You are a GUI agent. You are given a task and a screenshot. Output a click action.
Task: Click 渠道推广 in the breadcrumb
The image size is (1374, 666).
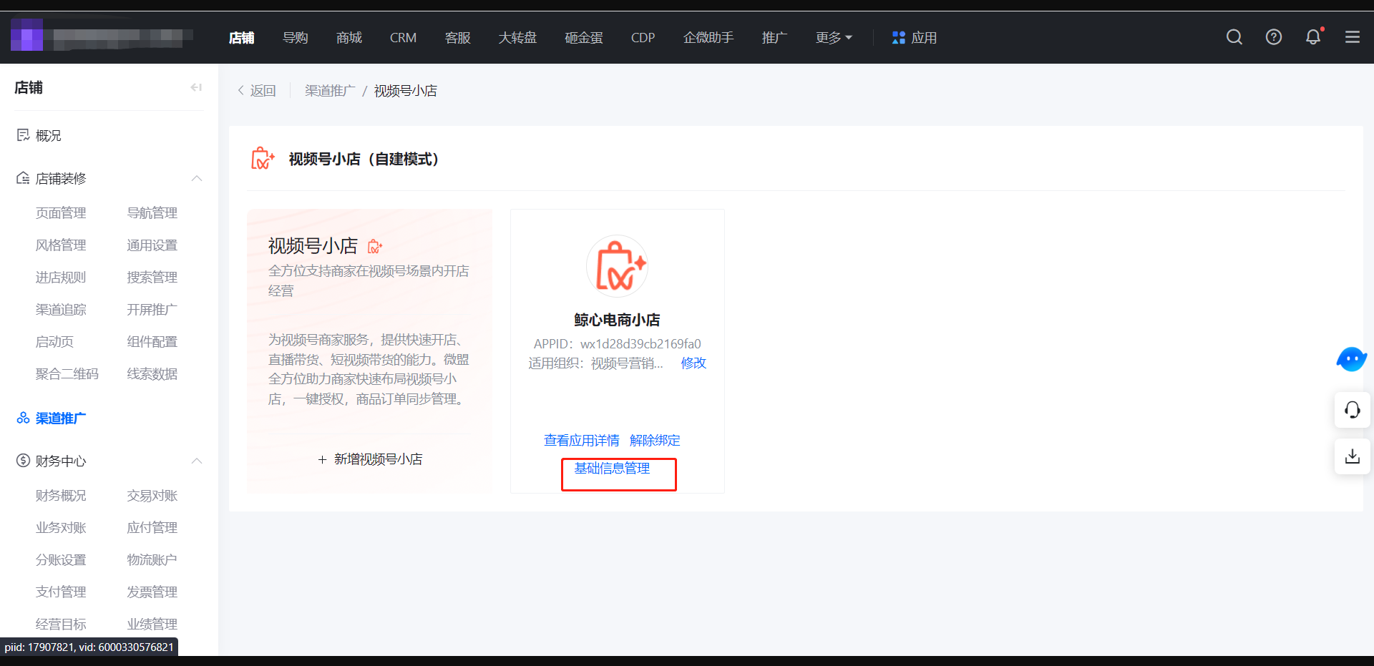(330, 91)
